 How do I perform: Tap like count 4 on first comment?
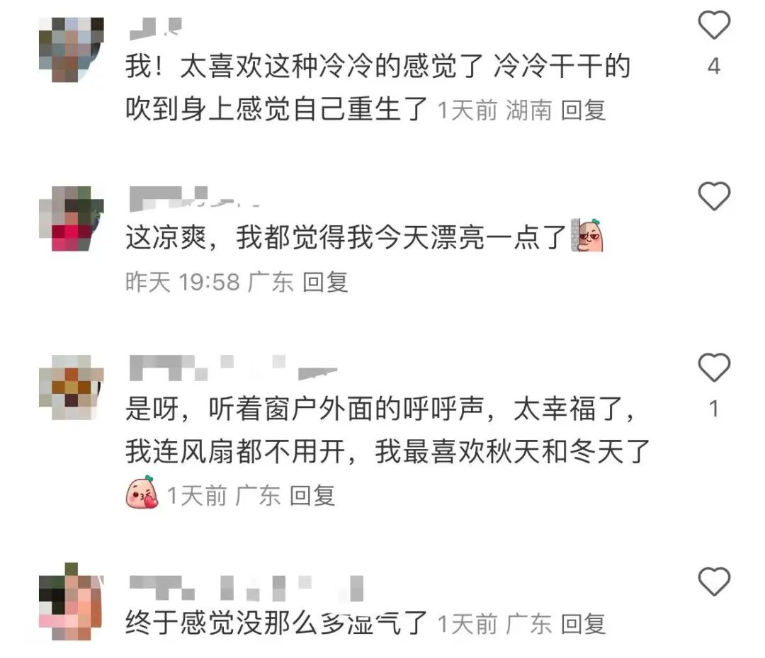(x=714, y=67)
